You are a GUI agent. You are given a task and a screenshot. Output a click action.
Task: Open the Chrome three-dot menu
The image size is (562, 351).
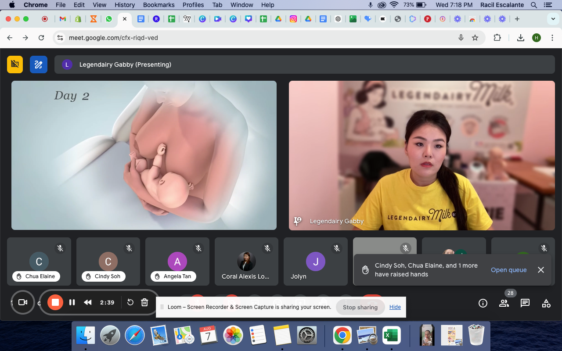click(552, 38)
